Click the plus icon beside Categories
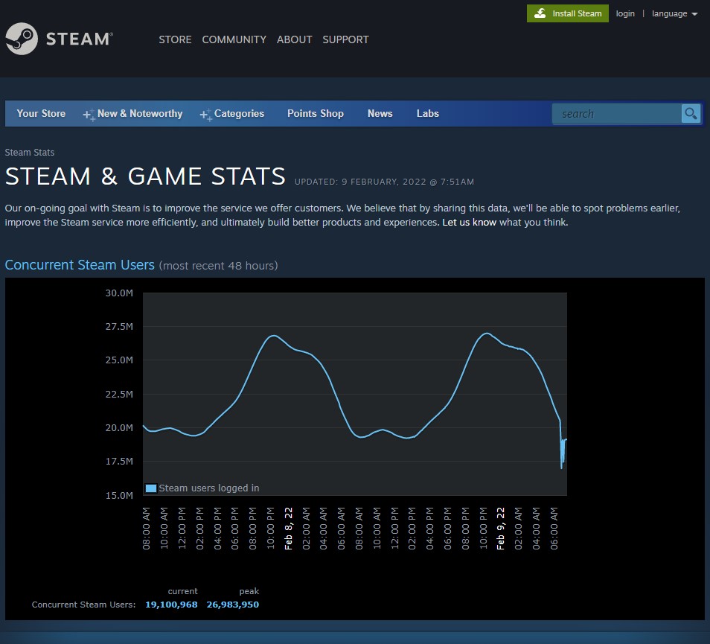710x644 pixels. 205,115
